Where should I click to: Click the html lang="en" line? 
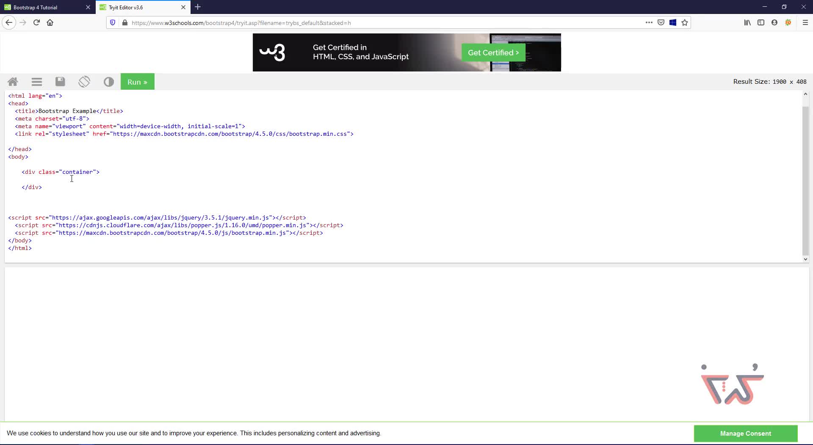pos(35,96)
